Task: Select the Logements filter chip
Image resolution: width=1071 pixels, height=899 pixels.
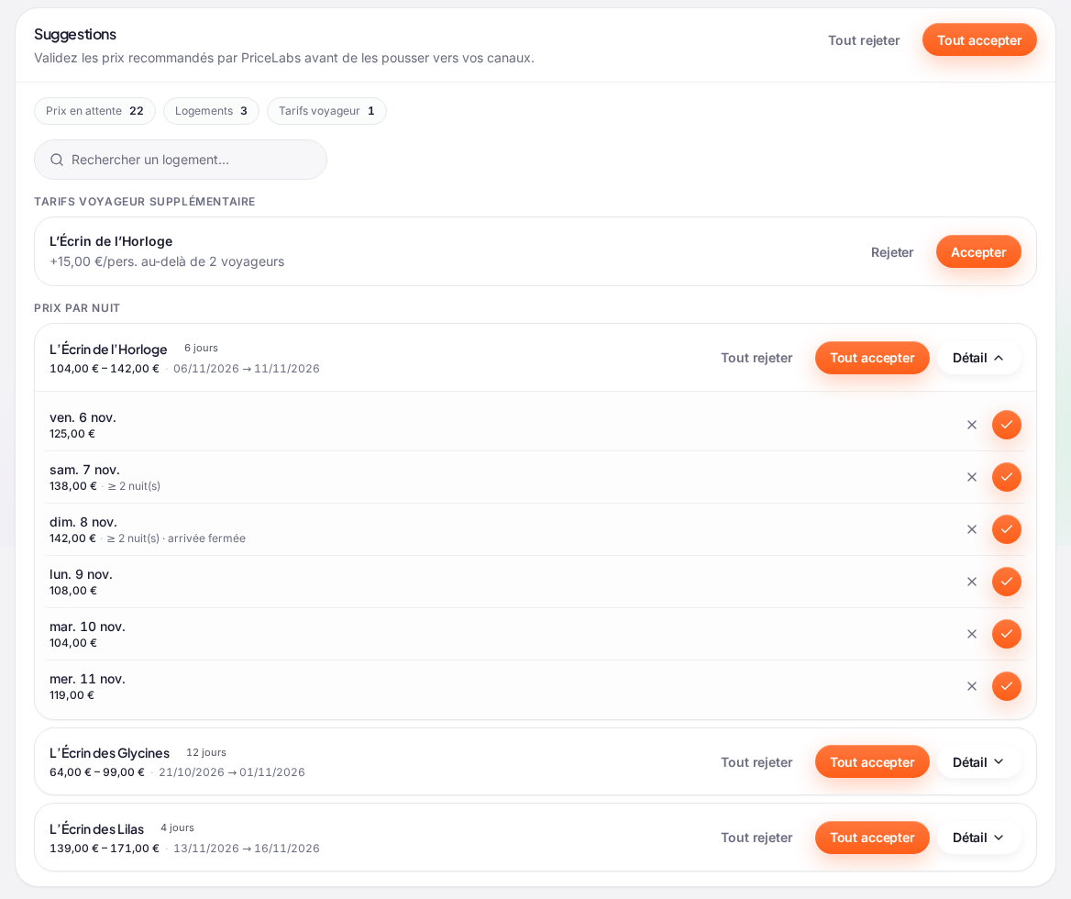Action: pyautogui.click(x=211, y=111)
